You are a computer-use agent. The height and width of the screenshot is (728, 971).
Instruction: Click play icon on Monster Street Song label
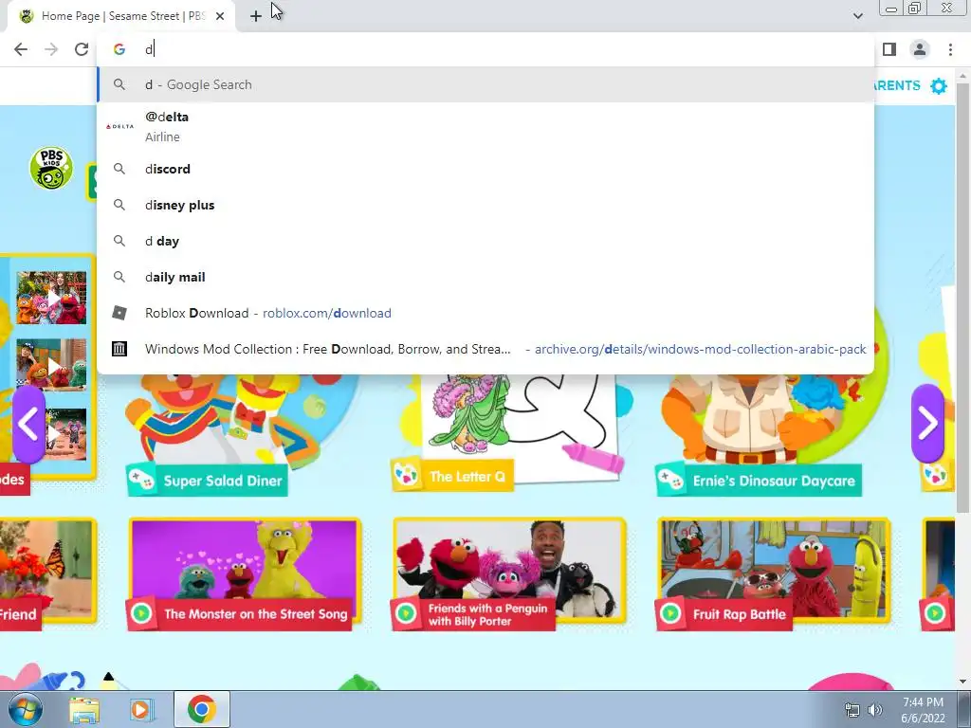click(141, 613)
